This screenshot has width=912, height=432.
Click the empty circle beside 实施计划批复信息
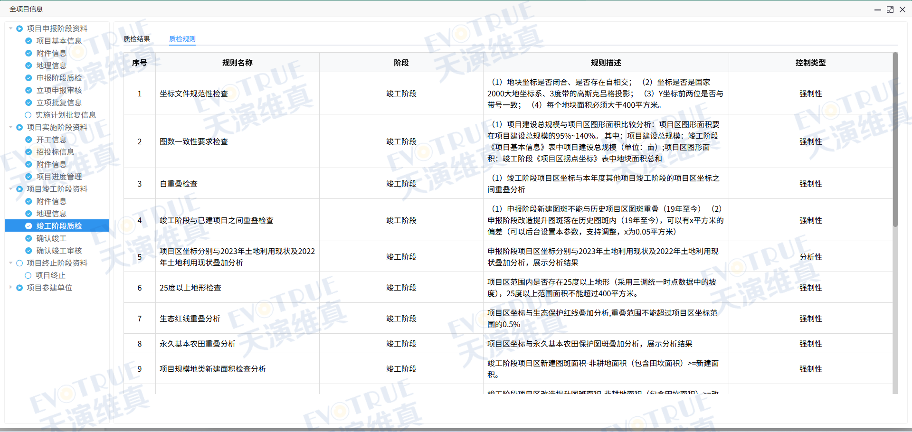pyautogui.click(x=28, y=115)
